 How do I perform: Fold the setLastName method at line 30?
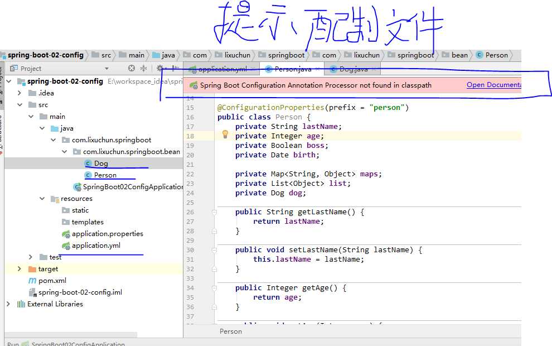pyautogui.click(x=214, y=250)
